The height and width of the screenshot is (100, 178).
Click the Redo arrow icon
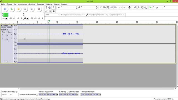pyautogui.click(x=124, y=7)
